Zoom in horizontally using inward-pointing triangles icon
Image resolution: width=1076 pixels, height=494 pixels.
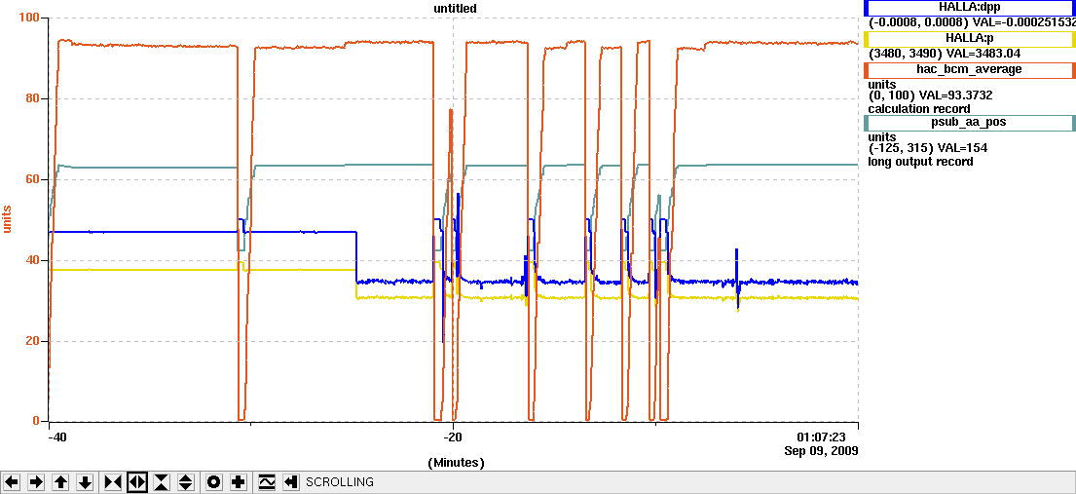click(x=113, y=482)
